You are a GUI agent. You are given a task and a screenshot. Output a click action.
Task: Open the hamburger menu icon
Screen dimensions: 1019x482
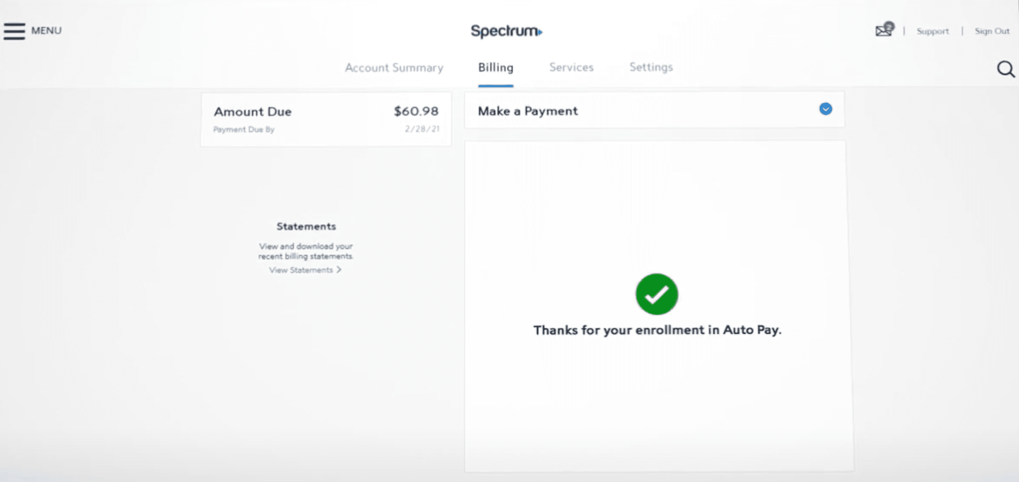tap(14, 31)
